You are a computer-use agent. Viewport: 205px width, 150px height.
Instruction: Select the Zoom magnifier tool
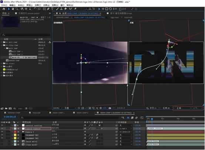click(17, 9)
